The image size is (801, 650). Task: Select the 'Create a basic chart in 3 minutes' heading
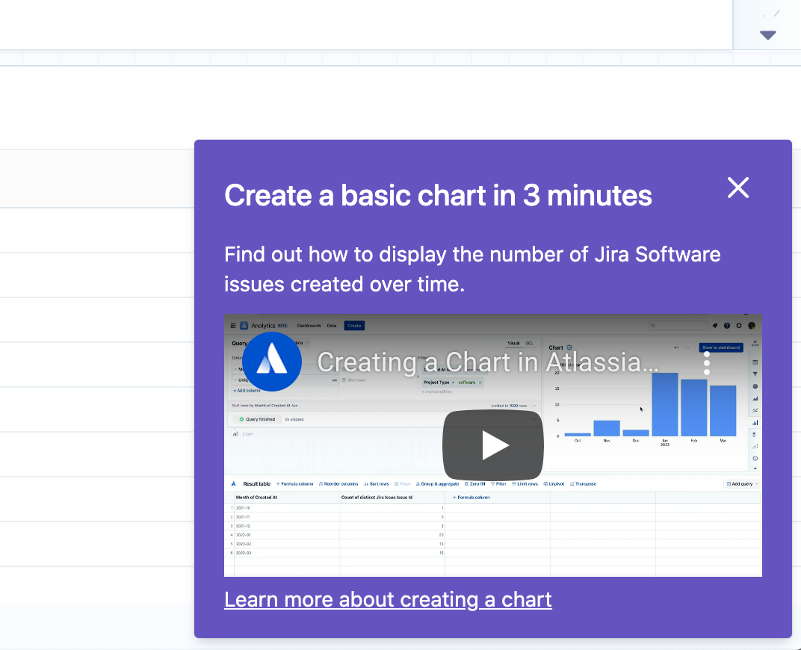438,195
